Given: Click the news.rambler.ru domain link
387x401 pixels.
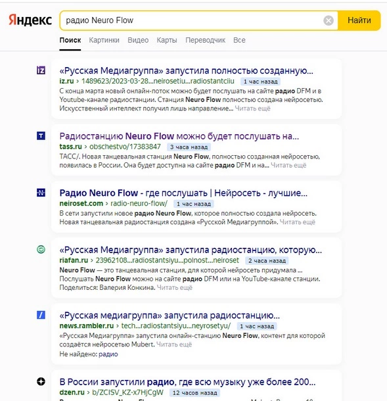Looking at the screenshot, I should tap(86, 325).
